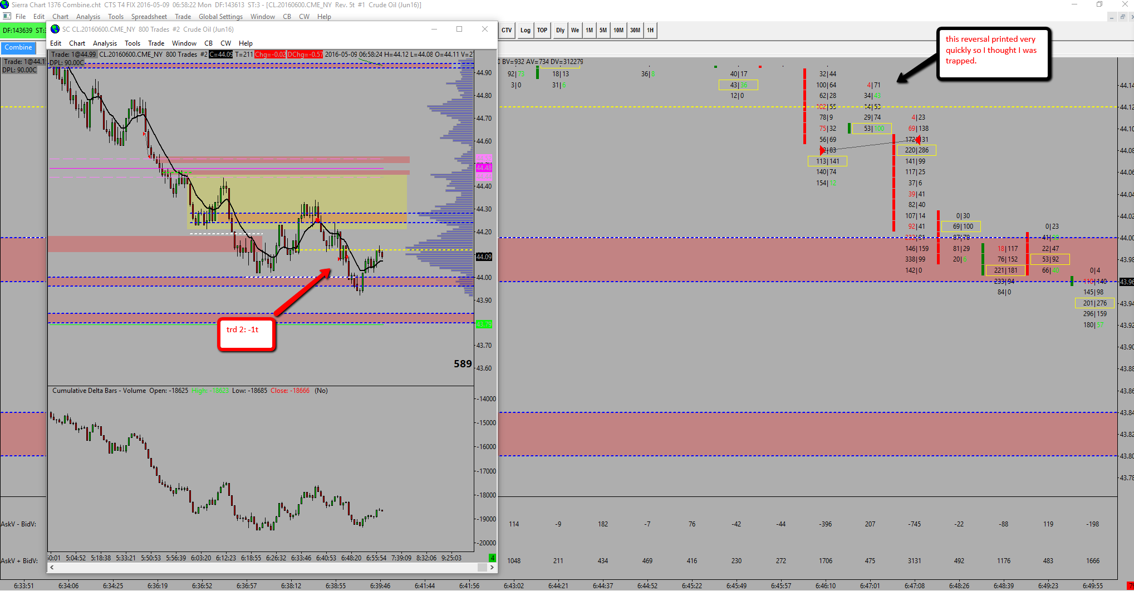Viewport: 1134px width, 591px height.
Task: Open main window Analysis menu
Action: 88,17
